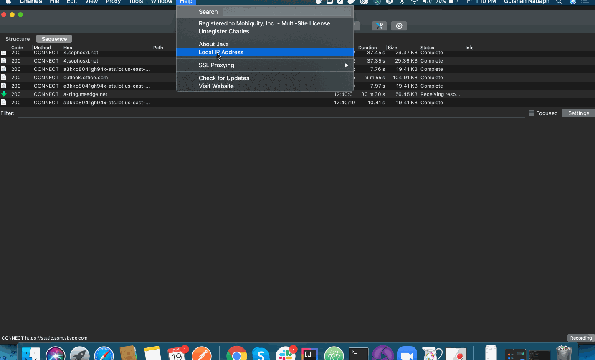
Task: Switch to the Structure tab
Action: coord(18,39)
